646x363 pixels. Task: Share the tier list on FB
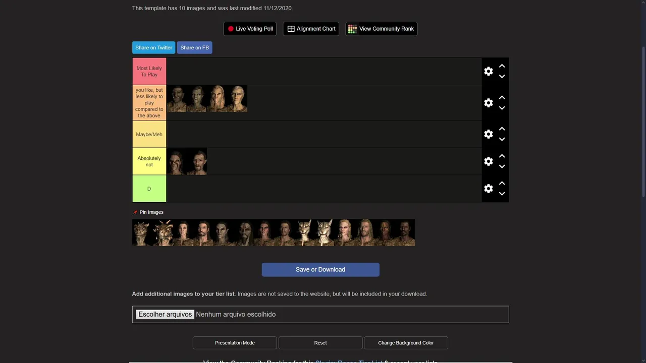[194, 47]
